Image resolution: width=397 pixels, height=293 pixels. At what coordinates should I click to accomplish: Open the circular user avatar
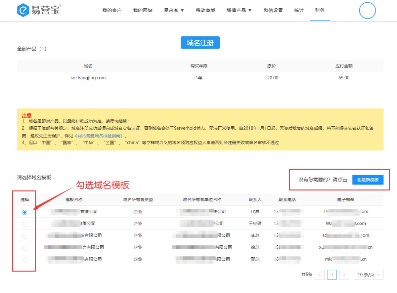(x=367, y=10)
